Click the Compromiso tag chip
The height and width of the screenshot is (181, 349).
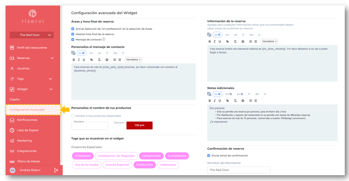click(151, 156)
